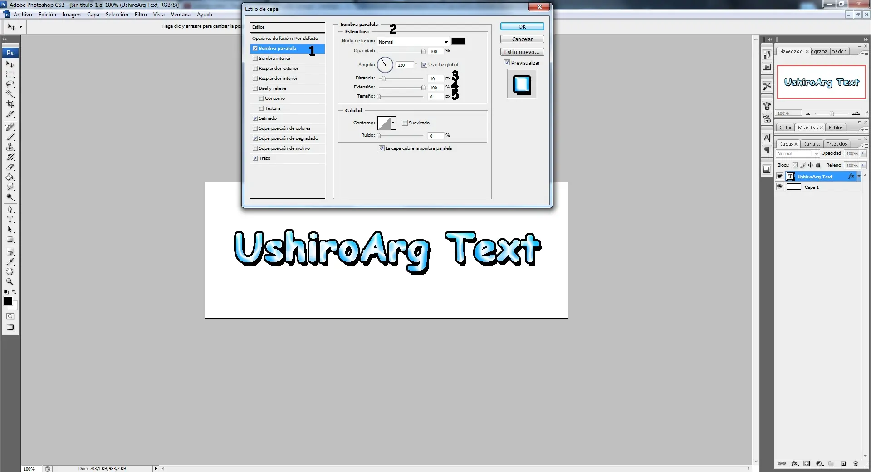Enable the Suavizado checkbox
Screen dimensions: 871x472
pos(405,123)
